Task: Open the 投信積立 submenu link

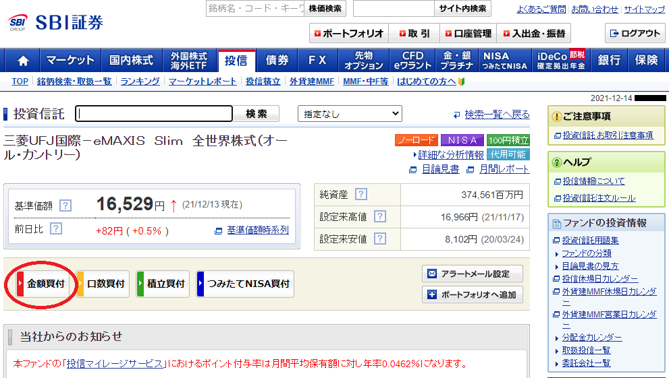Action: pyautogui.click(x=263, y=82)
